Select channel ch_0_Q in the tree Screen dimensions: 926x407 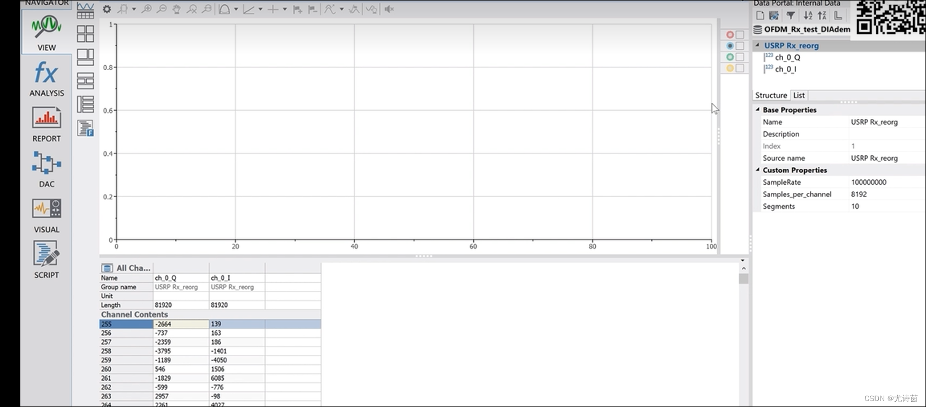pyautogui.click(x=787, y=57)
